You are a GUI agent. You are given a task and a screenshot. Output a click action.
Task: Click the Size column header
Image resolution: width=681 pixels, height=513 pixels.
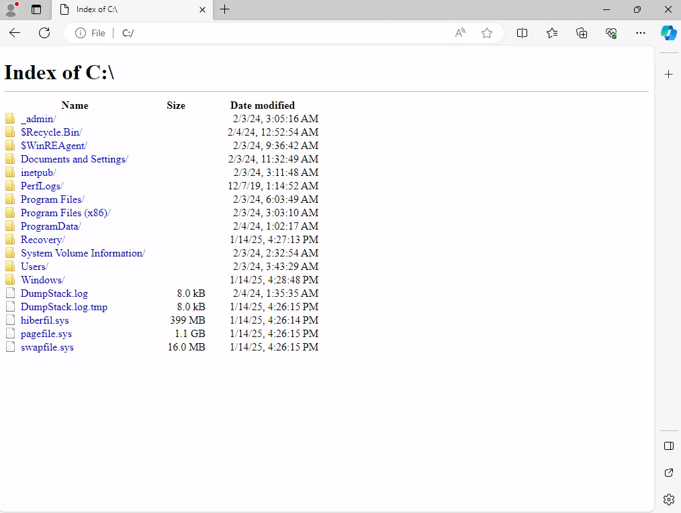click(176, 105)
